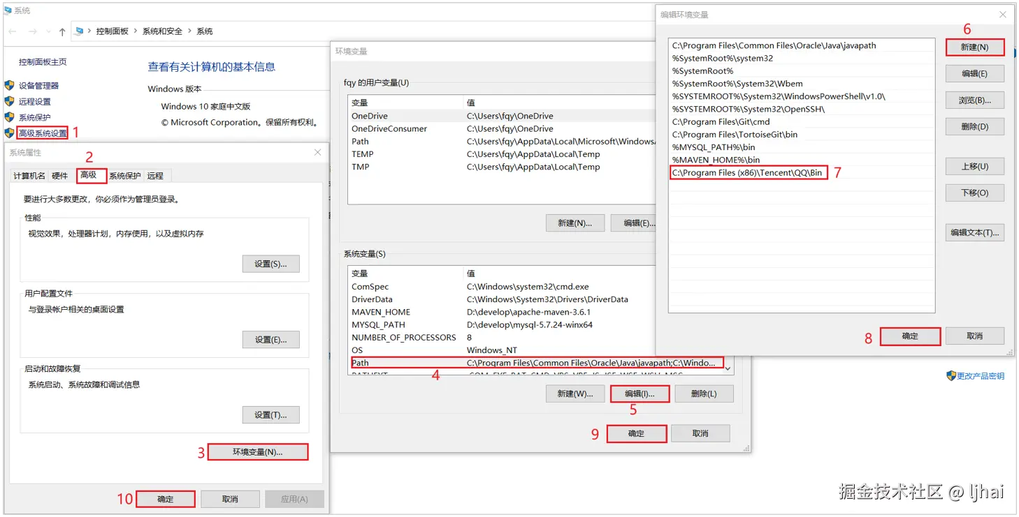Open 设备管理器 link
This screenshot has width=1019, height=517.
click(38, 86)
